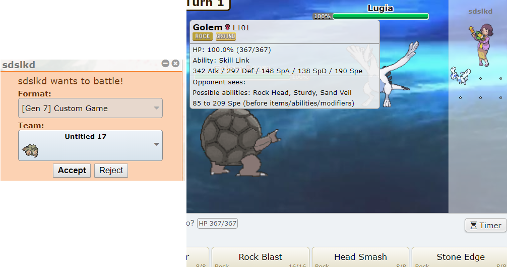Screen dimensions: 507x267
Task: Close the sdslkd challenge popup
Action: point(175,64)
